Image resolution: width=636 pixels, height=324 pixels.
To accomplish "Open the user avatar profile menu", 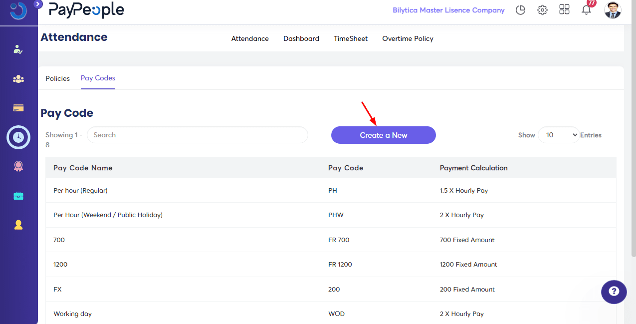I will [x=613, y=10].
